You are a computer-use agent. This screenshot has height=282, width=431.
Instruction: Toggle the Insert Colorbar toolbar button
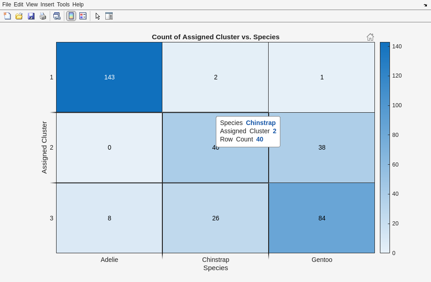(x=71, y=16)
